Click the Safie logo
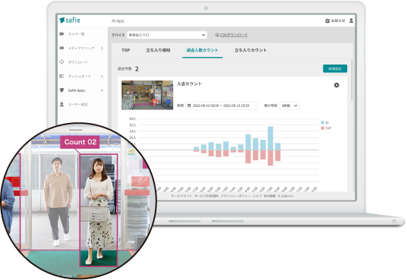 click(x=70, y=20)
